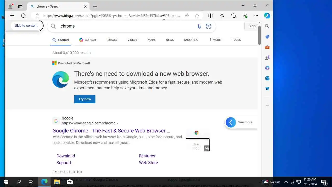
Task: Switch to the Maps tab
Action: coord(151,40)
